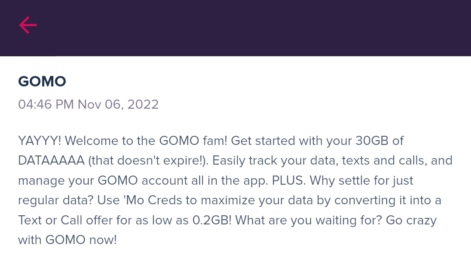Image resolution: width=471 pixels, height=279 pixels.
Task: Tap the word maximize in message body
Action: coord(228,200)
